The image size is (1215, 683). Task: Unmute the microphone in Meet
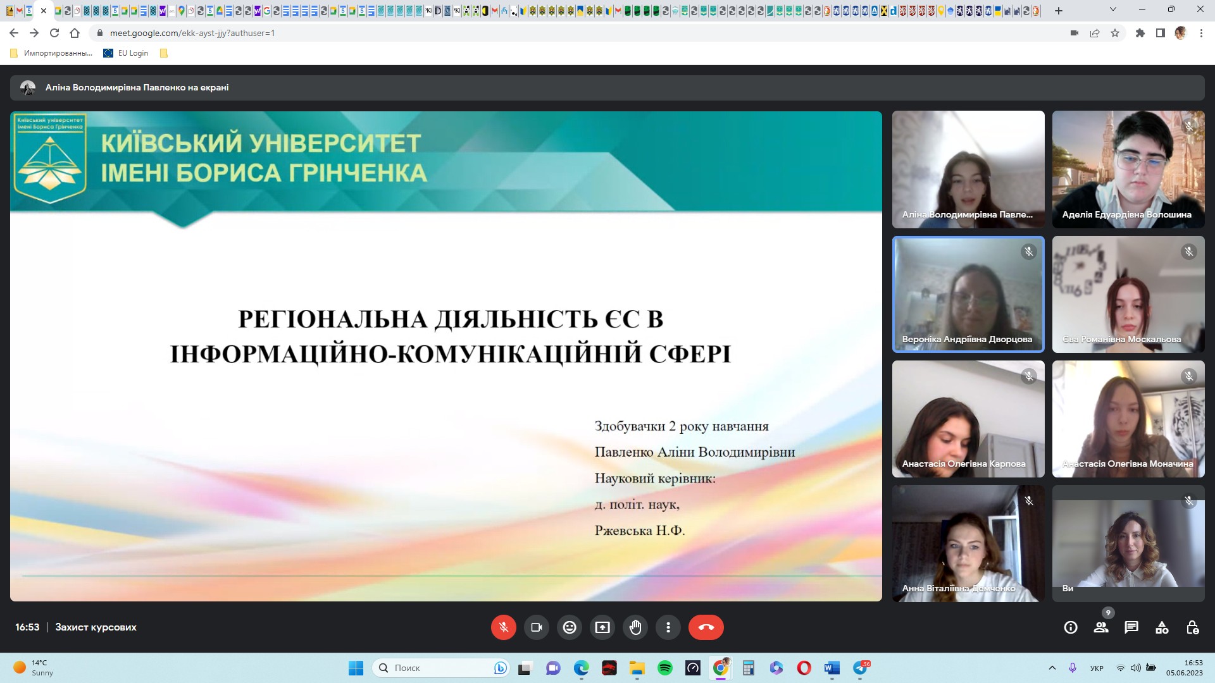coord(504,627)
